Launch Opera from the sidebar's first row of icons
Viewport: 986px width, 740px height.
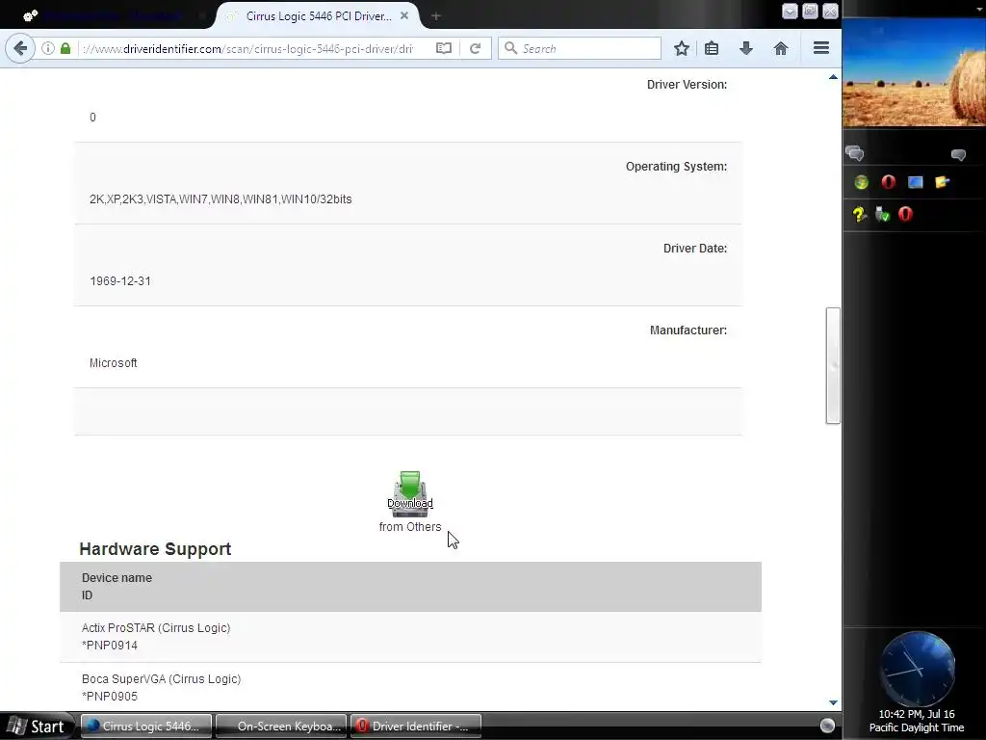click(x=889, y=182)
